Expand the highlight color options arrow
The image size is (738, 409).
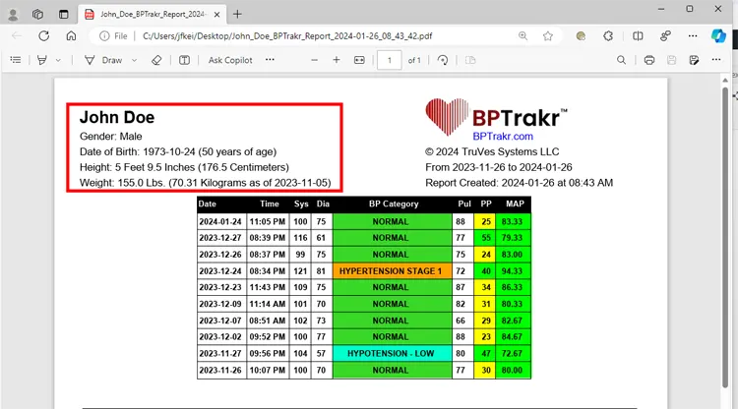[x=59, y=60]
